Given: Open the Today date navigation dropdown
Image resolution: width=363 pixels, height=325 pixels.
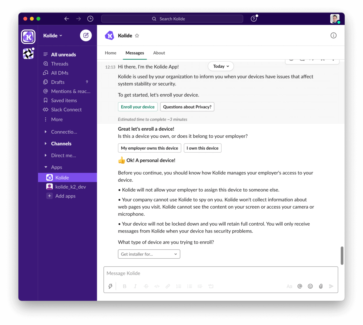Looking at the screenshot, I should click(220, 66).
